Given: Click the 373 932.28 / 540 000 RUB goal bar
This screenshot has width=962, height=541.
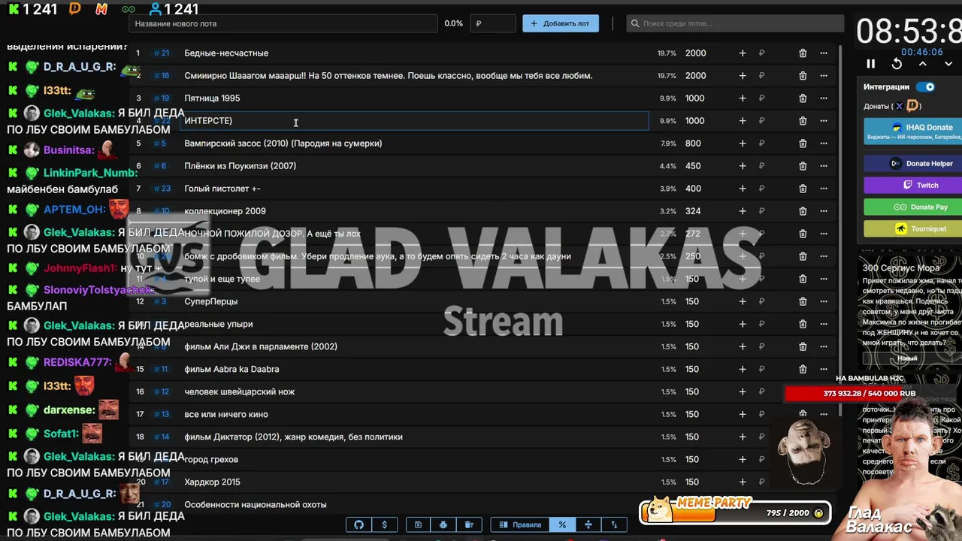Looking at the screenshot, I should (869, 393).
